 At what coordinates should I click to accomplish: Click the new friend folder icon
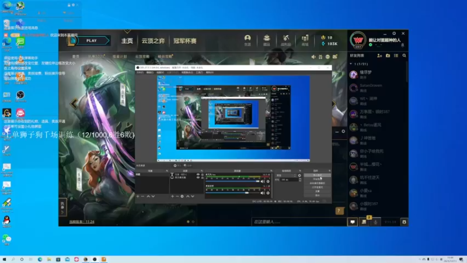[388, 56]
